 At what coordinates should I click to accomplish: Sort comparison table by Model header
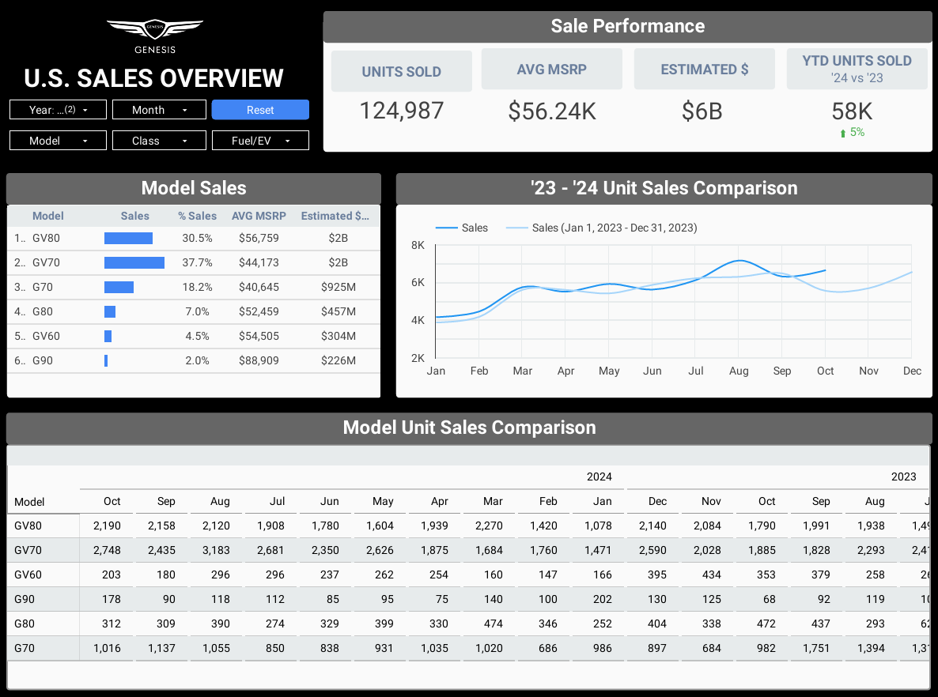click(x=29, y=502)
